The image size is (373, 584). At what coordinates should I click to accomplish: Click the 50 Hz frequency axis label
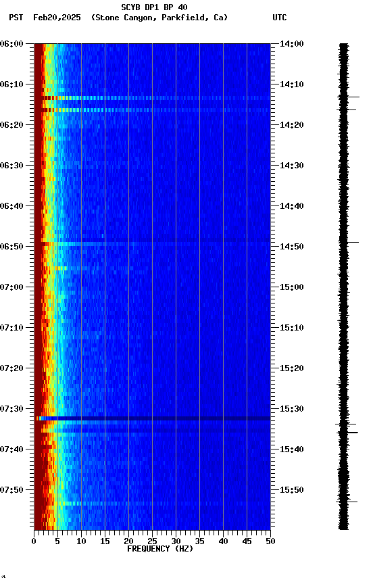[271, 541]
